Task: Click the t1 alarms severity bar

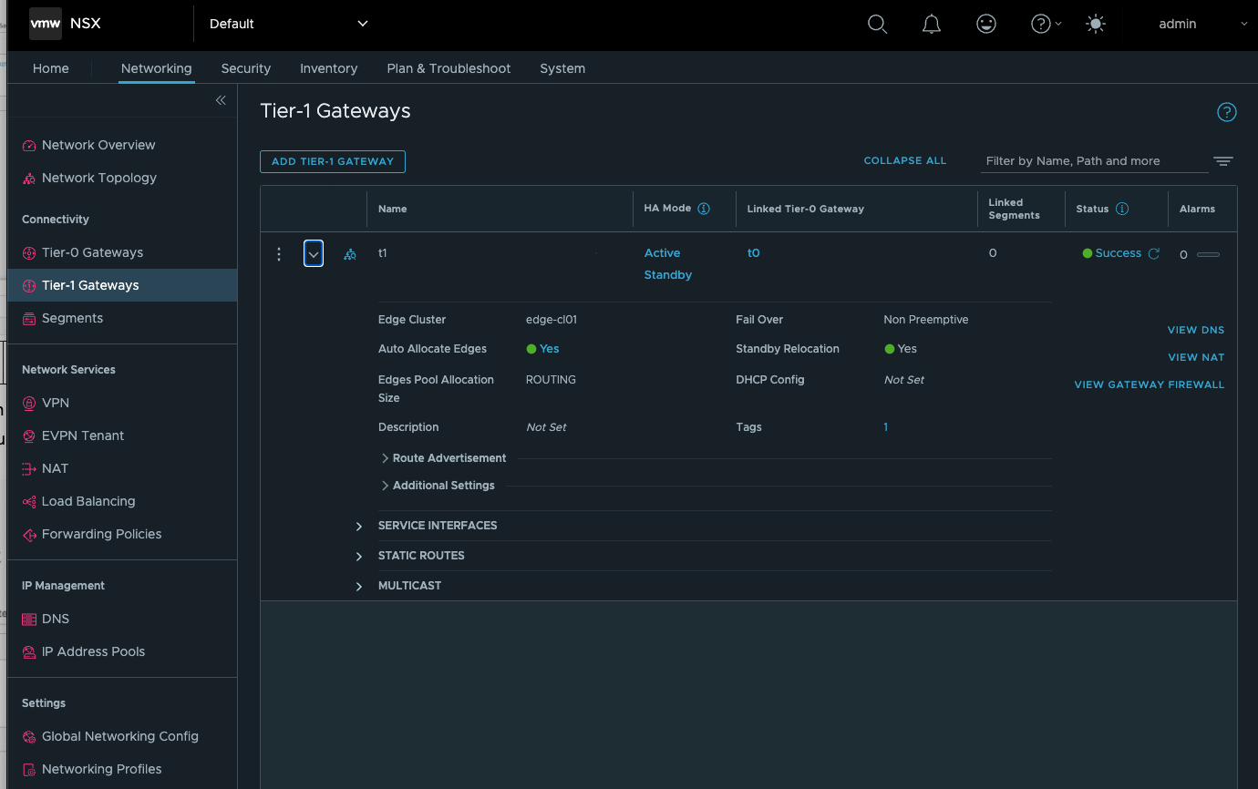Action: coord(1208,255)
